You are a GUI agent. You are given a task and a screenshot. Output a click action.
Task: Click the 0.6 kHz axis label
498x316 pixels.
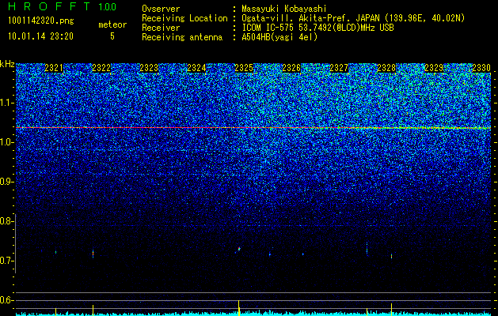click(x=7, y=300)
